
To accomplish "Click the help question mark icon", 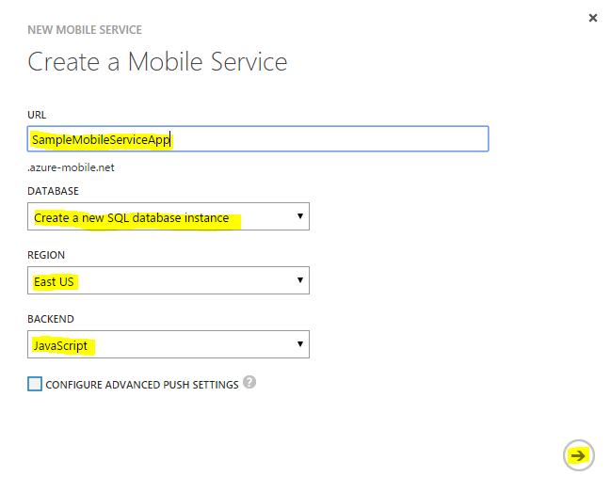I will point(249,383).
